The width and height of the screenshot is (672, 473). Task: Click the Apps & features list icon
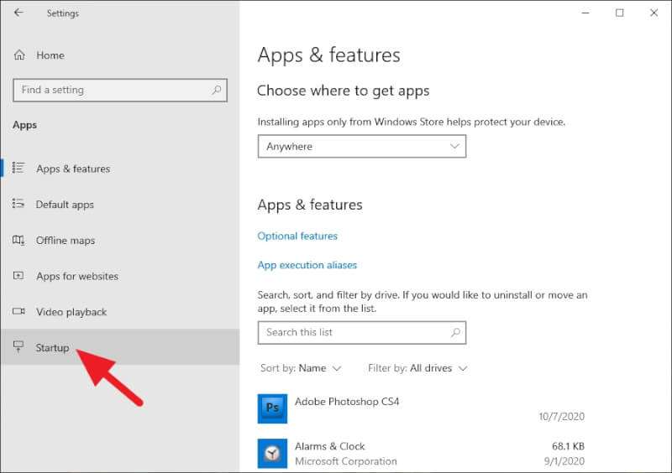pos(18,168)
